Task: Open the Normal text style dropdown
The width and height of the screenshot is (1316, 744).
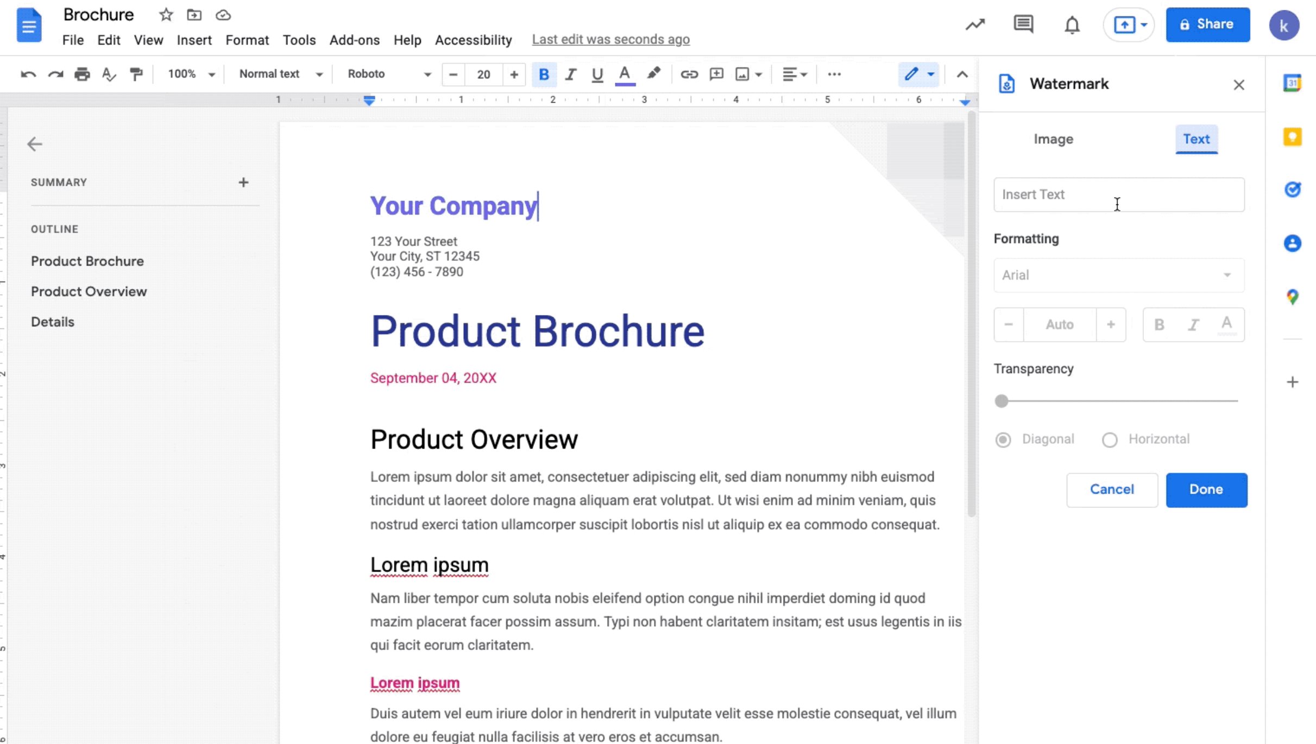Action: (281, 74)
